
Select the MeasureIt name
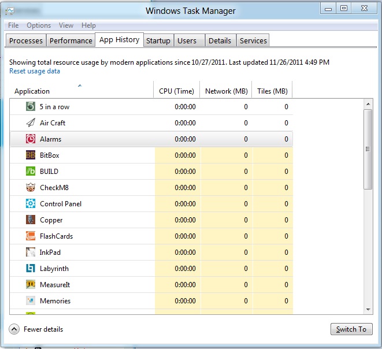(x=55, y=285)
